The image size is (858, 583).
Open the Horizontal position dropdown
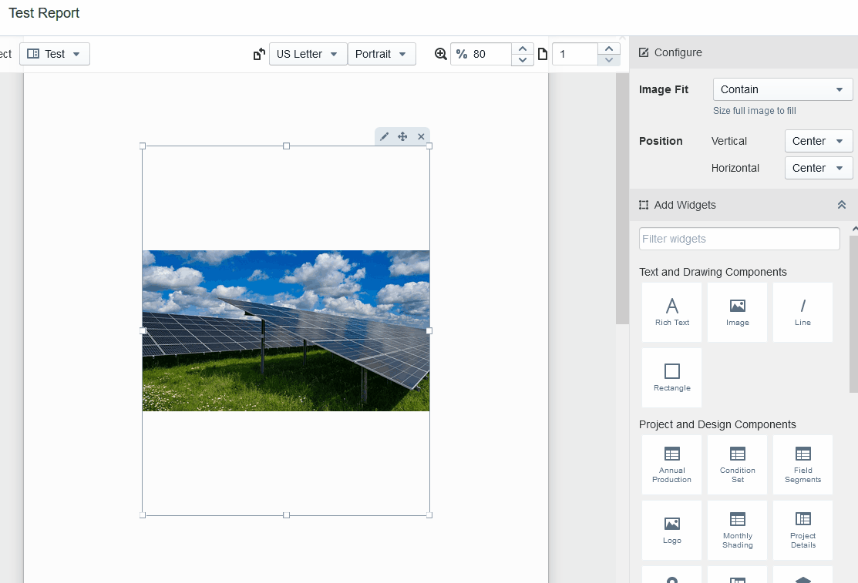[x=818, y=168]
